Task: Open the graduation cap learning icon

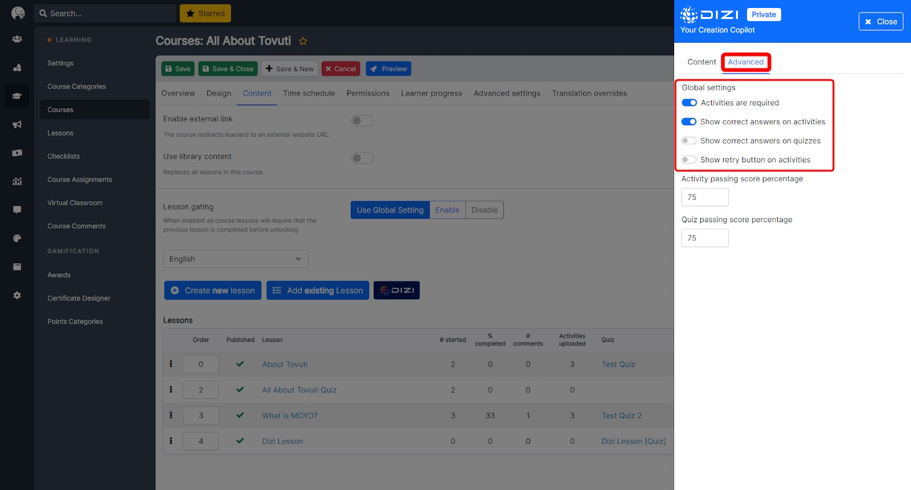Action: click(x=17, y=96)
